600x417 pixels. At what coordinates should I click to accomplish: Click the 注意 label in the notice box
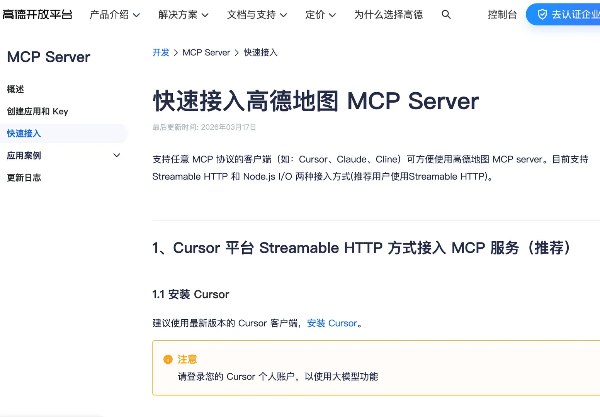pyautogui.click(x=187, y=359)
